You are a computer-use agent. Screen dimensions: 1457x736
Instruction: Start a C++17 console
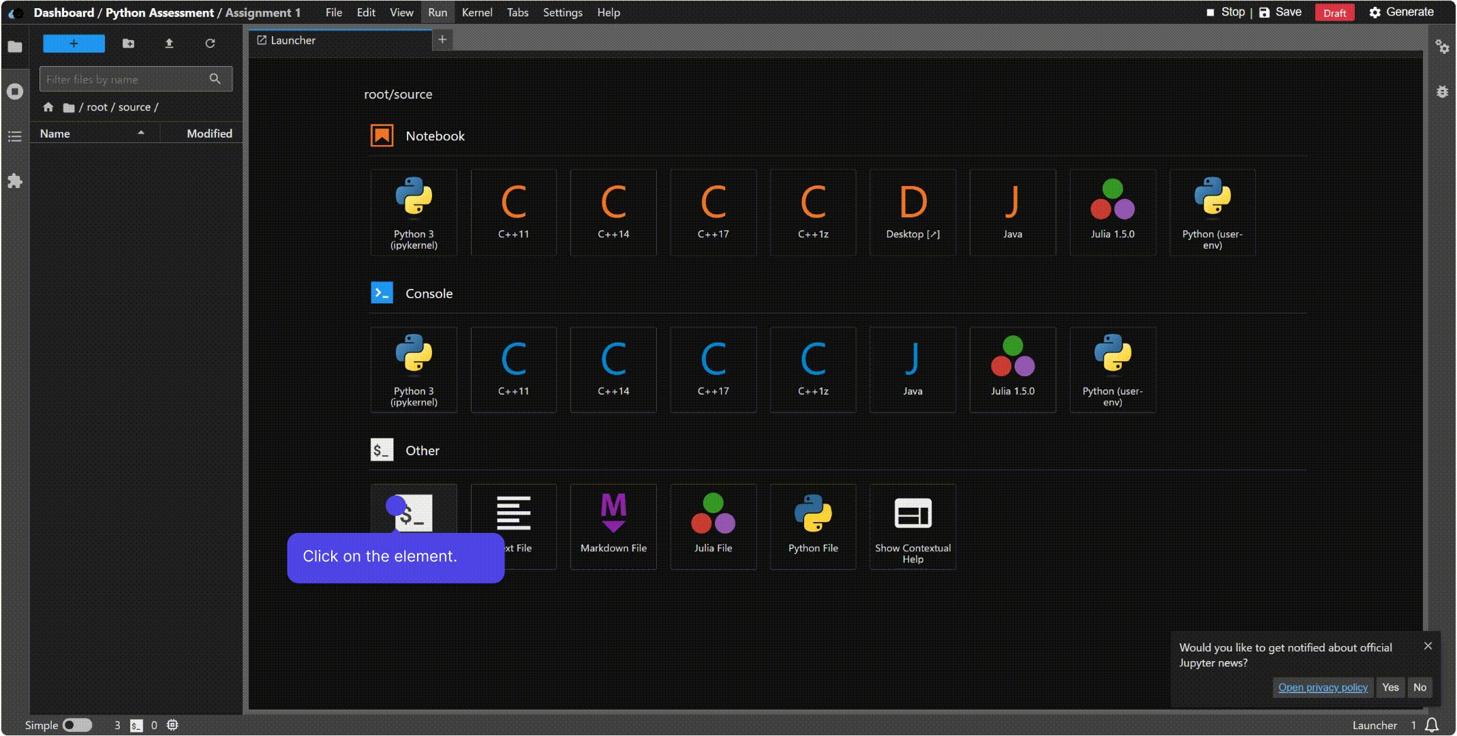(x=713, y=369)
